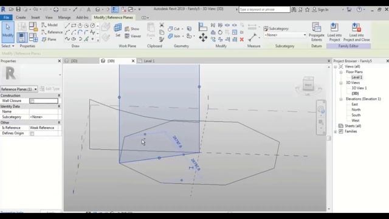Open Family Category and Parameters

33,27
